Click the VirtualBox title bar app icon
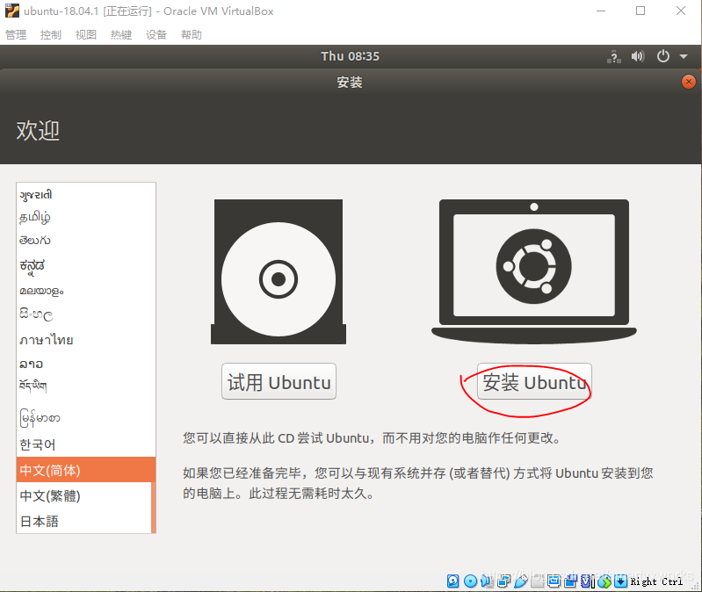This screenshot has height=592, width=702. tap(12, 11)
